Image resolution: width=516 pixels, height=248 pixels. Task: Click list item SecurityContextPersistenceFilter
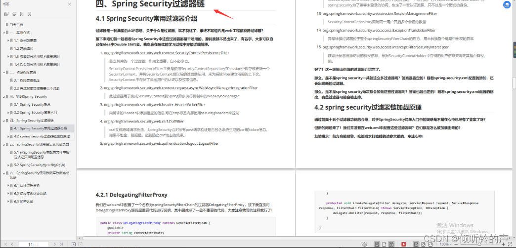pyautogui.click(x=167, y=53)
